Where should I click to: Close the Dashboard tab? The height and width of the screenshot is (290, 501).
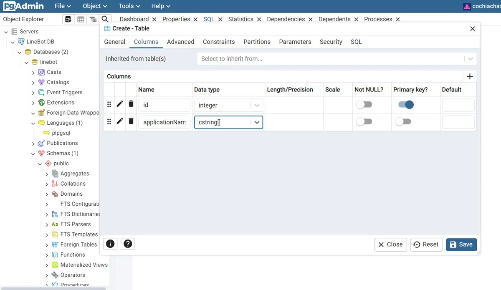[154, 19]
